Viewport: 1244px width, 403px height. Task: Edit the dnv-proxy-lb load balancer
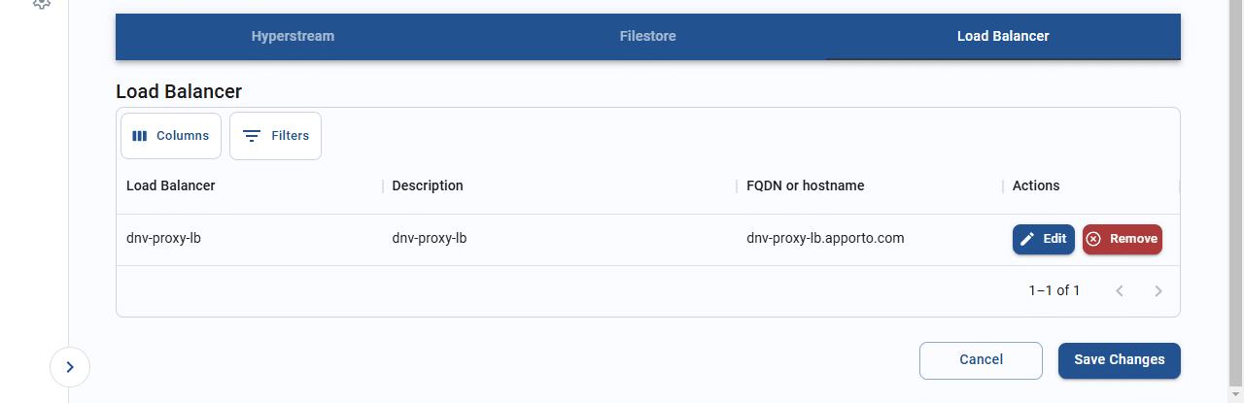[1044, 239]
